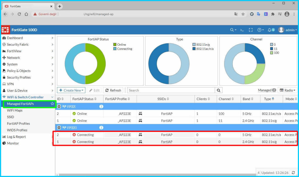The image size is (299, 177).
Task: Click the favorite star on Managed FortiAPs
Action: [52, 104]
